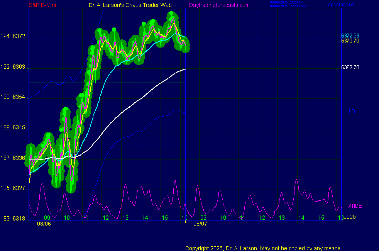379x251 pixels.
Task: Click the XTIDE legend label
Action: tap(355, 206)
